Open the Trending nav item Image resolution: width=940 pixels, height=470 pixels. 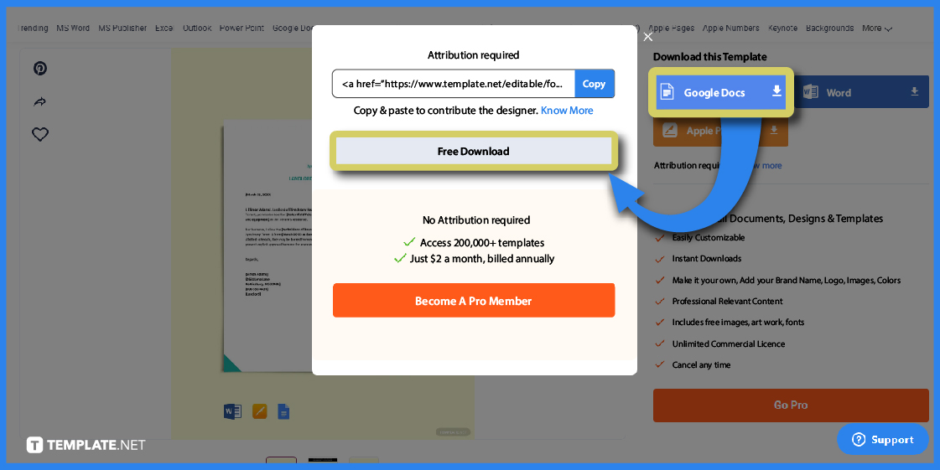(x=33, y=28)
